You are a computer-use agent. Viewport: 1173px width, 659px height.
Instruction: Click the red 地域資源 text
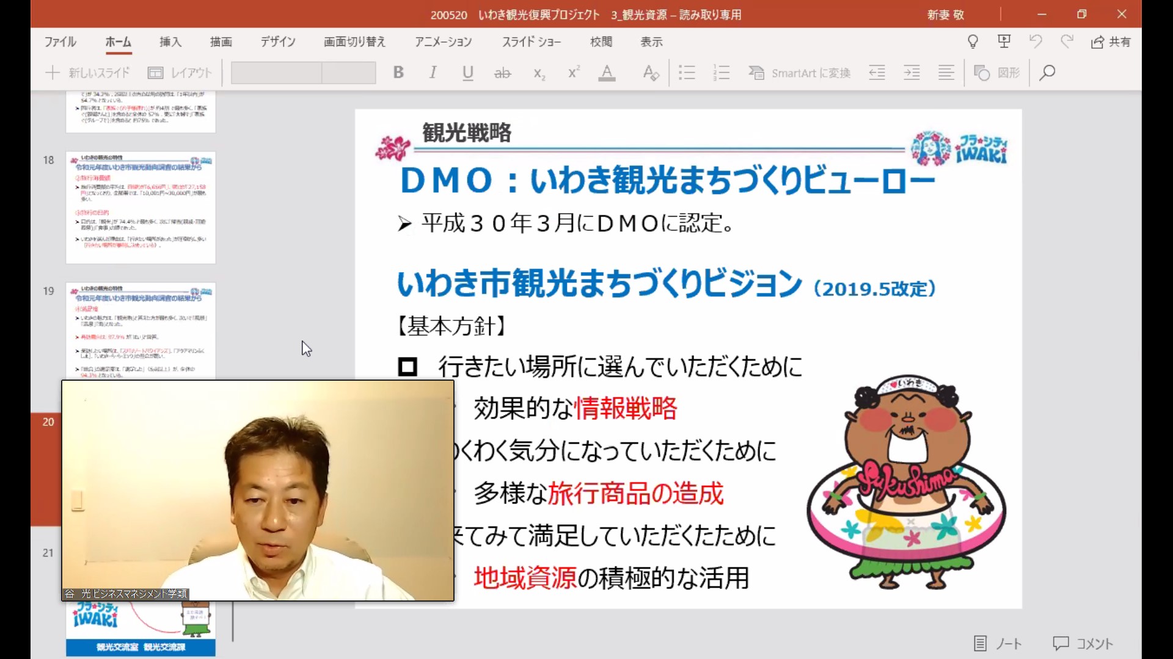pos(525,577)
